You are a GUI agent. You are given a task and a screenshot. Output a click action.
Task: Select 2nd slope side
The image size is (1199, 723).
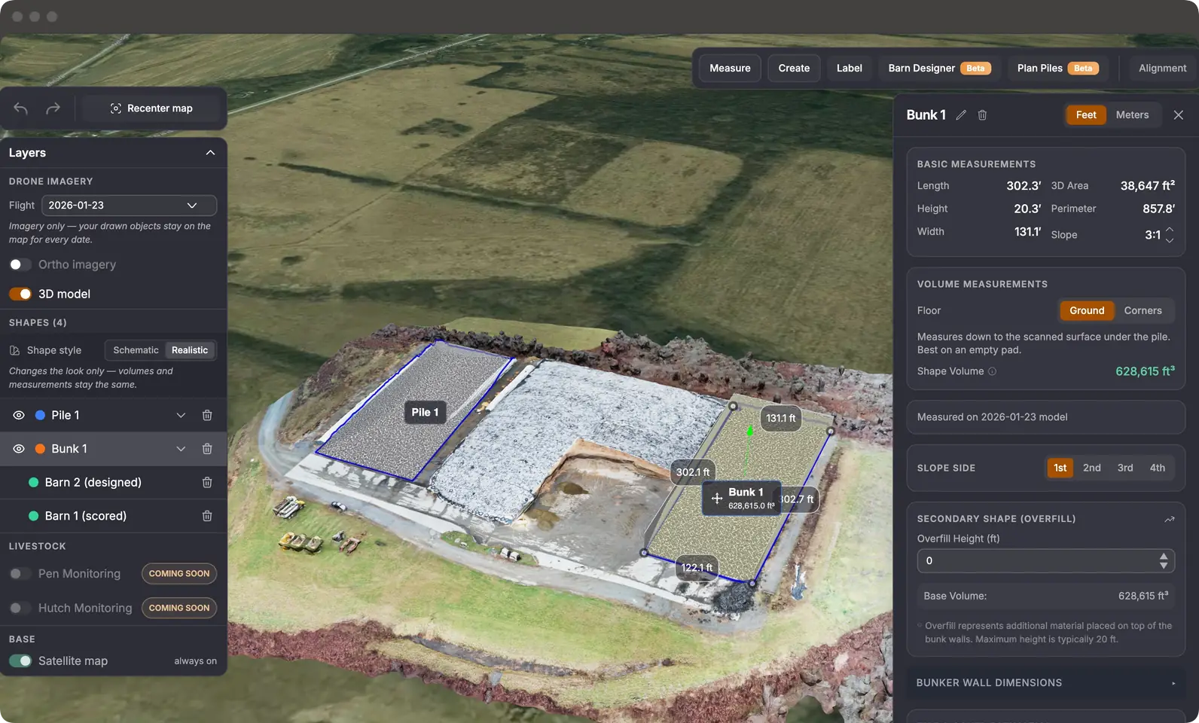[1091, 468]
